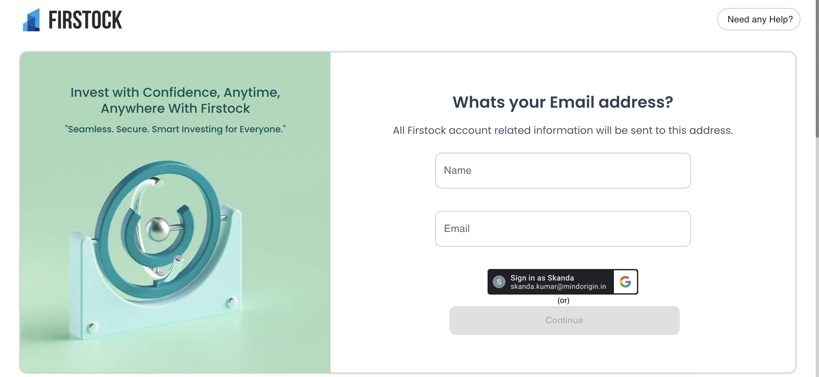Click 'Invest with Confidence' promo headline
The height and width of the screenshot is (377, 819).
(175, 100)
